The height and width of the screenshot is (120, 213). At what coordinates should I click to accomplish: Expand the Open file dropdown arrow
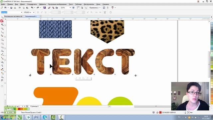point(8,8)
